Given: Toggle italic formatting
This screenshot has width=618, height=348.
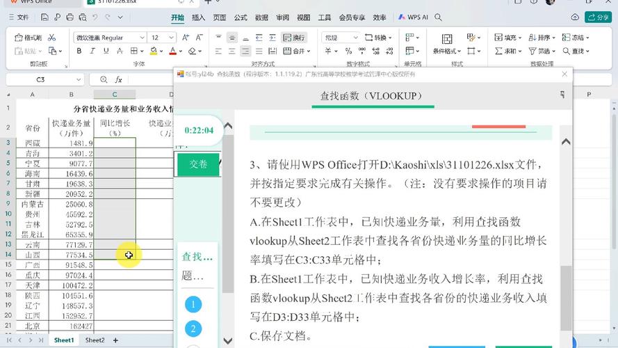Looking at the screenshot, I should pos(92,51).
